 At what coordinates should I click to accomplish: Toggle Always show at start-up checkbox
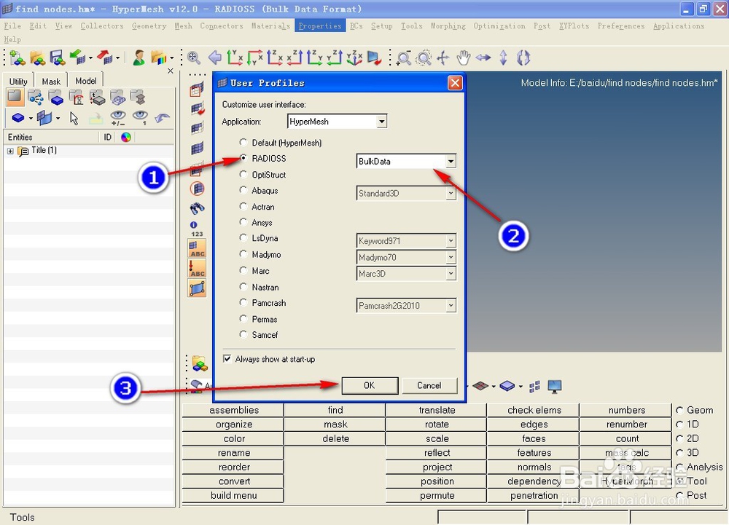click(227, 359)
